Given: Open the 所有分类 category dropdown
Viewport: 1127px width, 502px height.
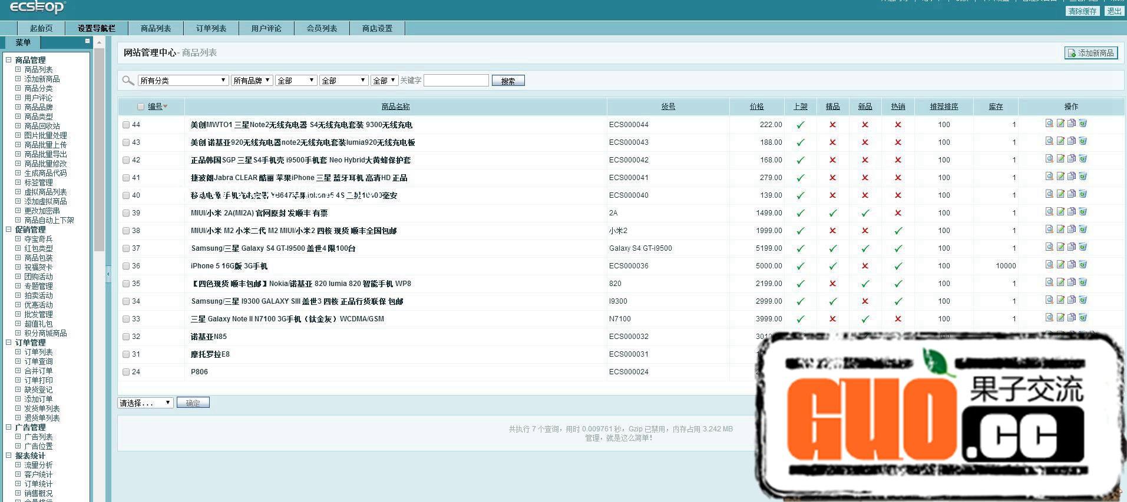Looking at the screenshot, I should 183,81.
